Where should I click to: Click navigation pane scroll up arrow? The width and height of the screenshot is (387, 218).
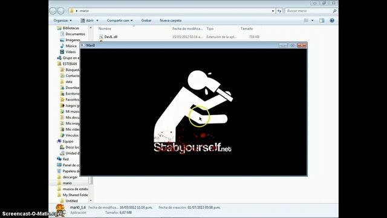point(91,28)
